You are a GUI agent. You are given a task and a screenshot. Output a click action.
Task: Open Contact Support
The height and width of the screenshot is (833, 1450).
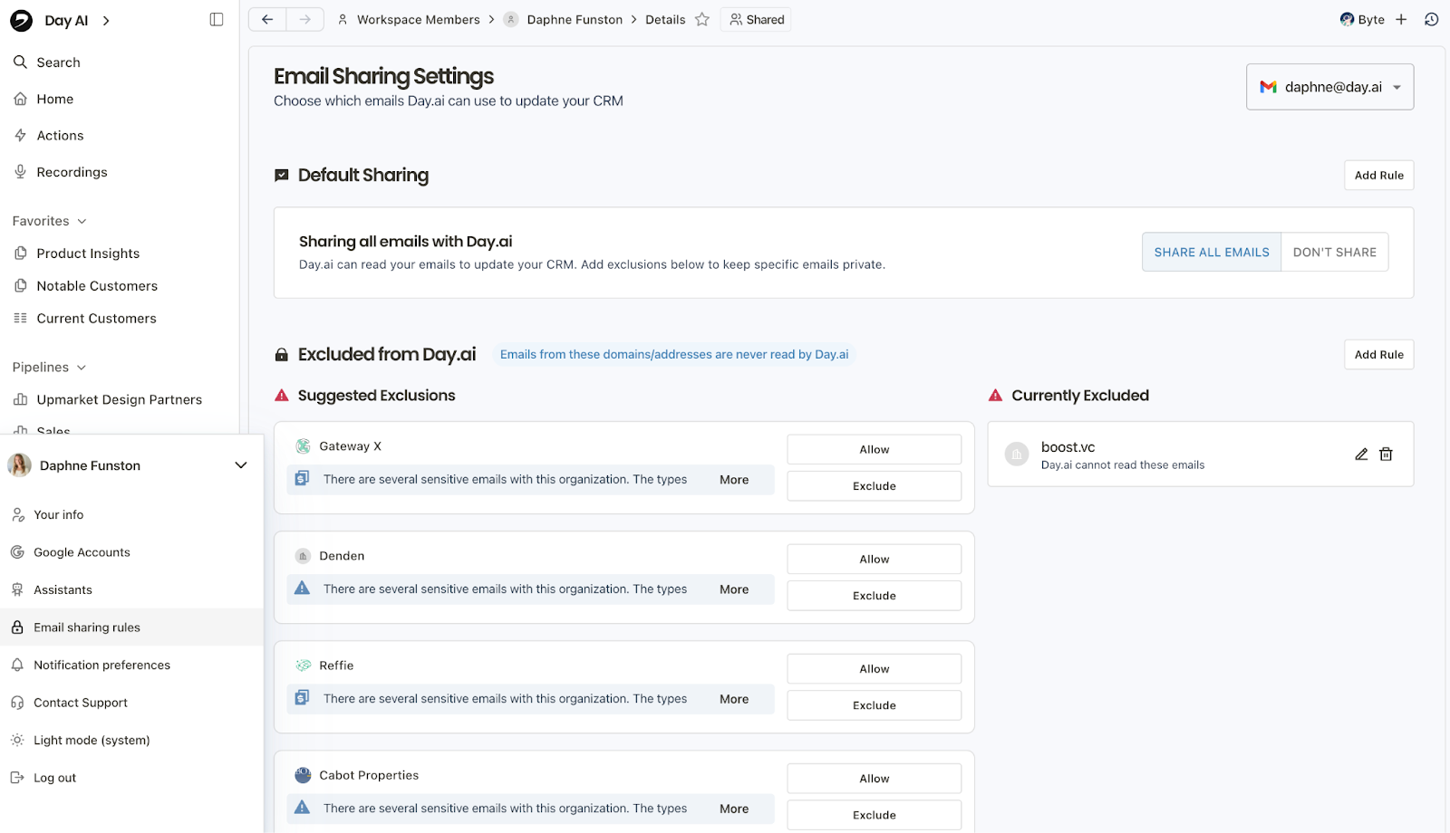131,703
